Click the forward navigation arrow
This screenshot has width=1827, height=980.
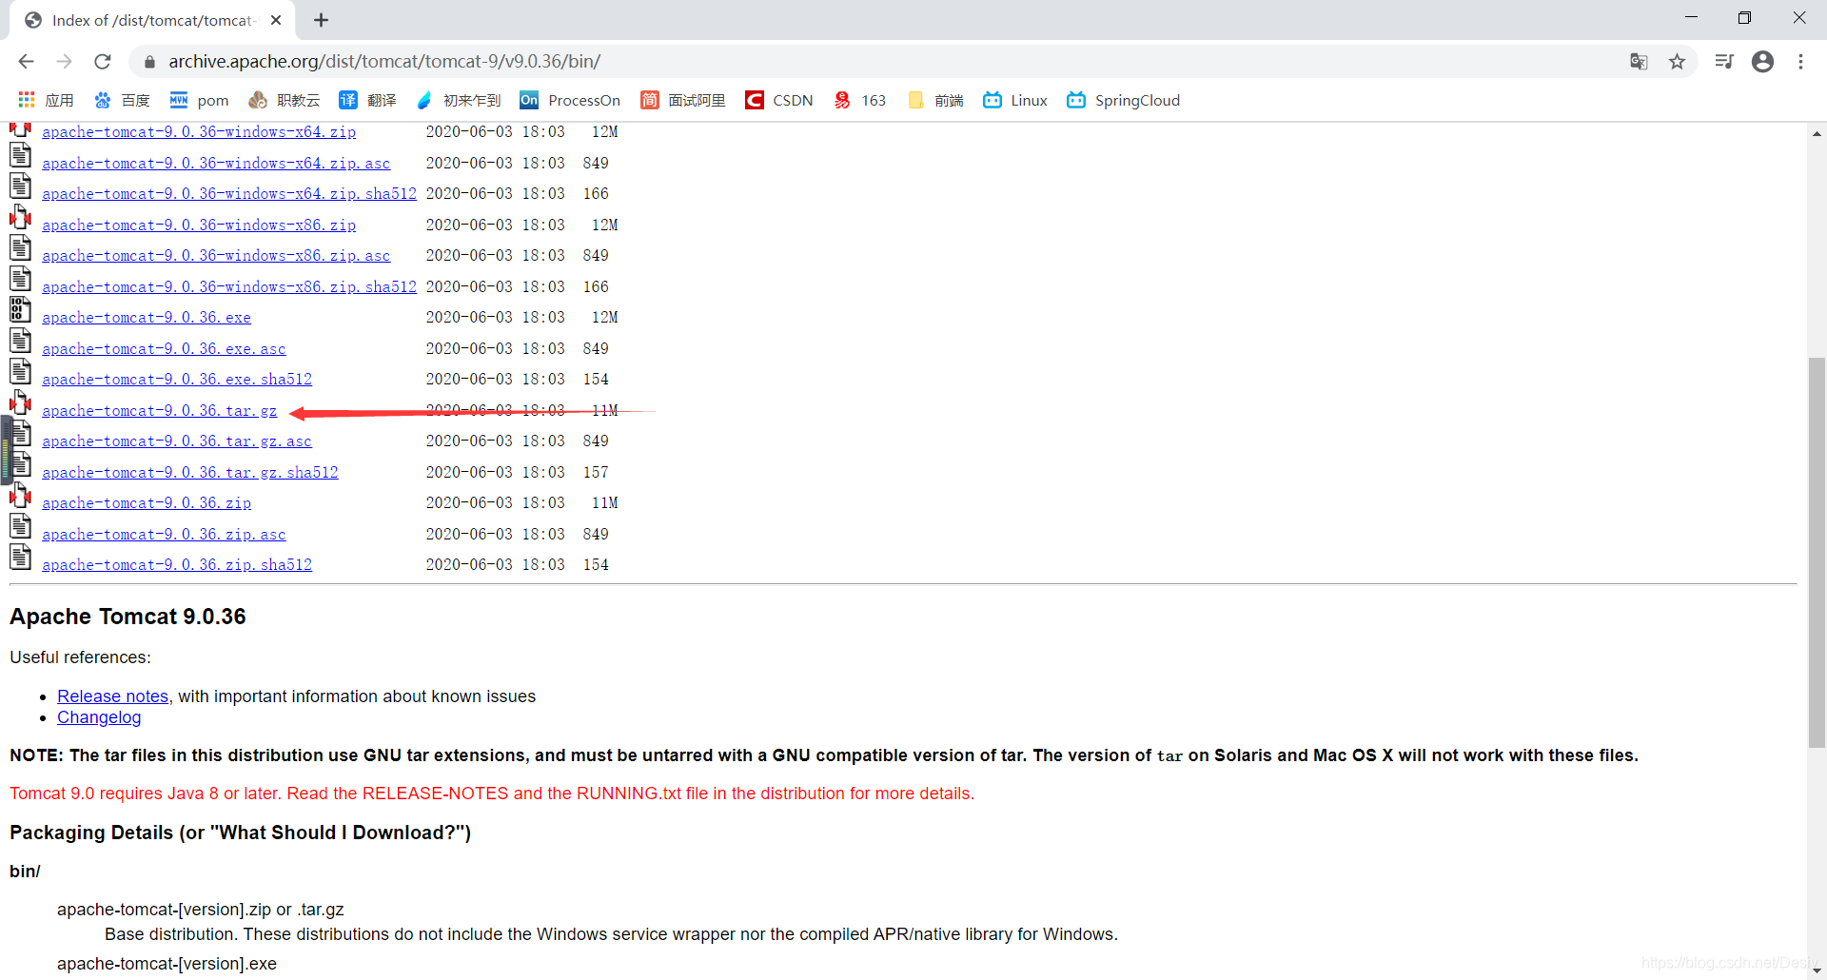click(64, 62)
